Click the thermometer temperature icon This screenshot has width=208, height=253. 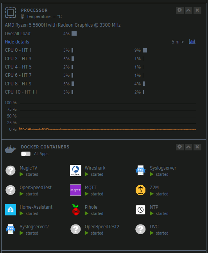22,16
